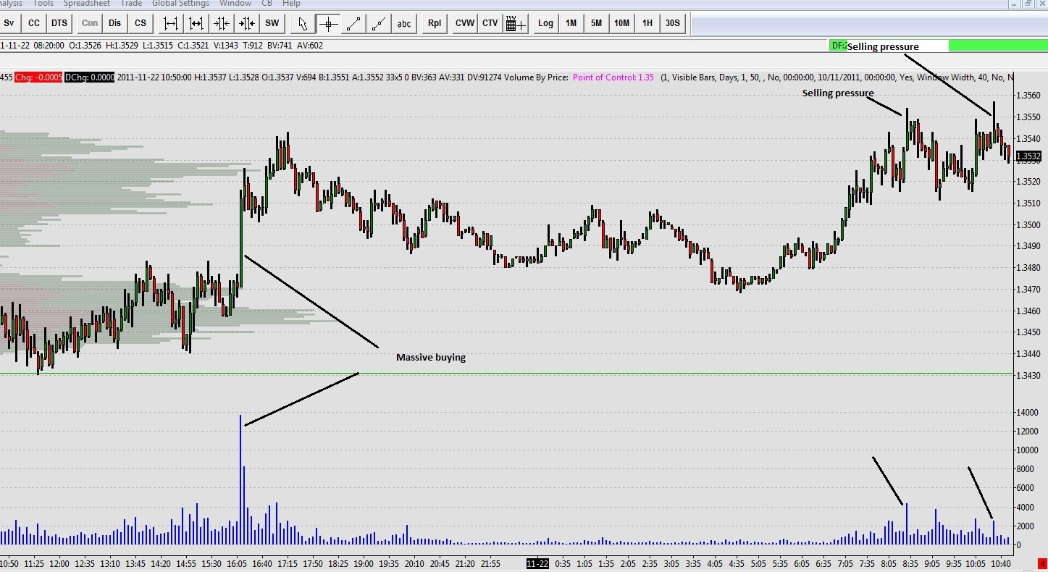Toggle the Log scale button
Image resolution: width=1048 pixels, height=572 pixels.
(x=545, y=23)
